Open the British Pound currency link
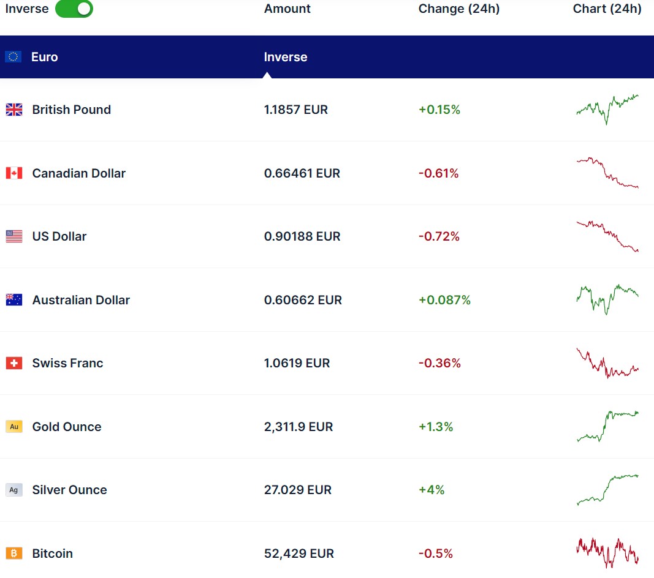Viewport: 654px width, 578px height. click(71, 110)
